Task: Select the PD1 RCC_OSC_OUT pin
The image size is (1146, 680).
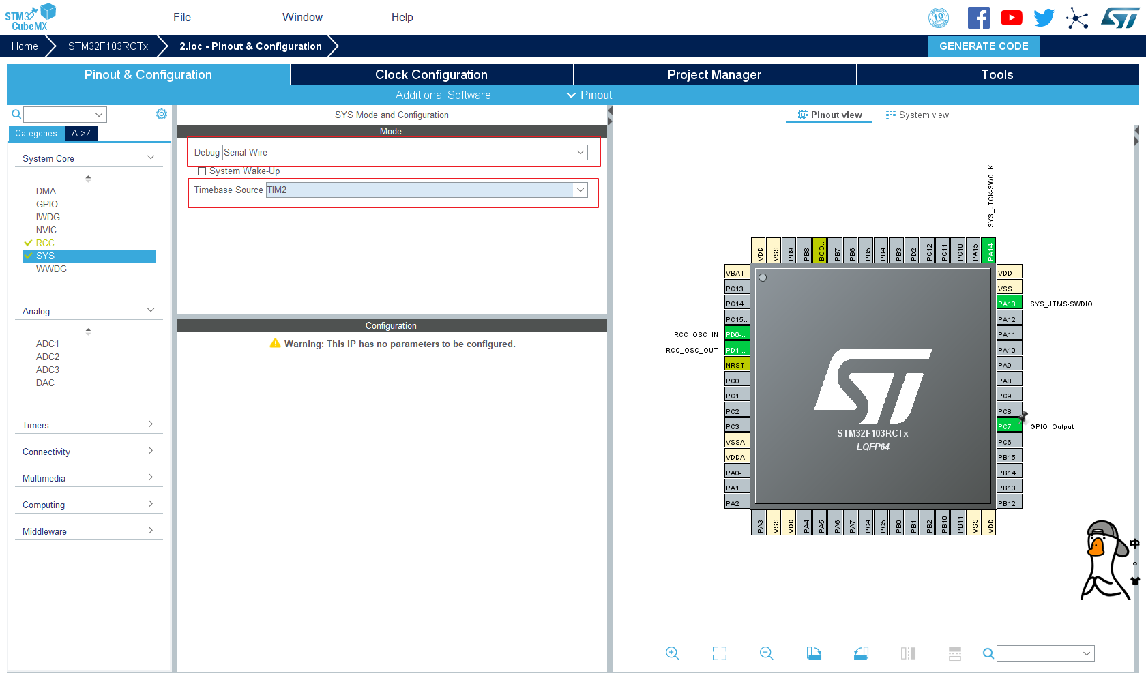Action: coord(737,350)
